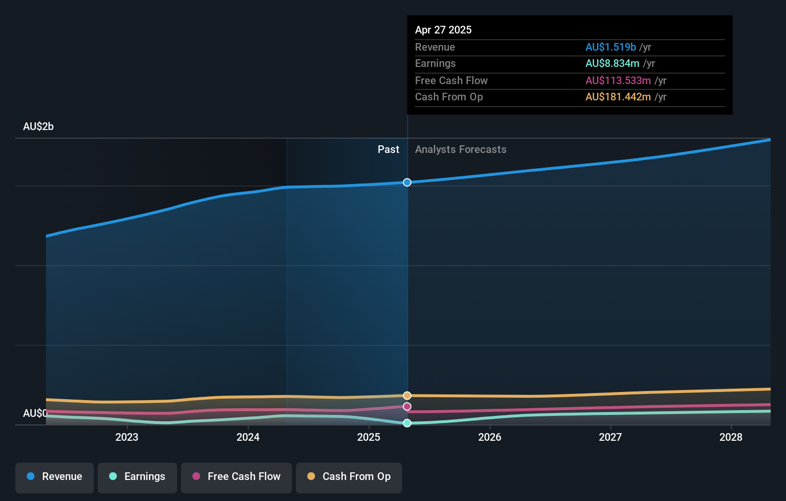Select the Cash From Op marker on the crosshair
This screenshot has width=786, height=501.
click(407, 395)
